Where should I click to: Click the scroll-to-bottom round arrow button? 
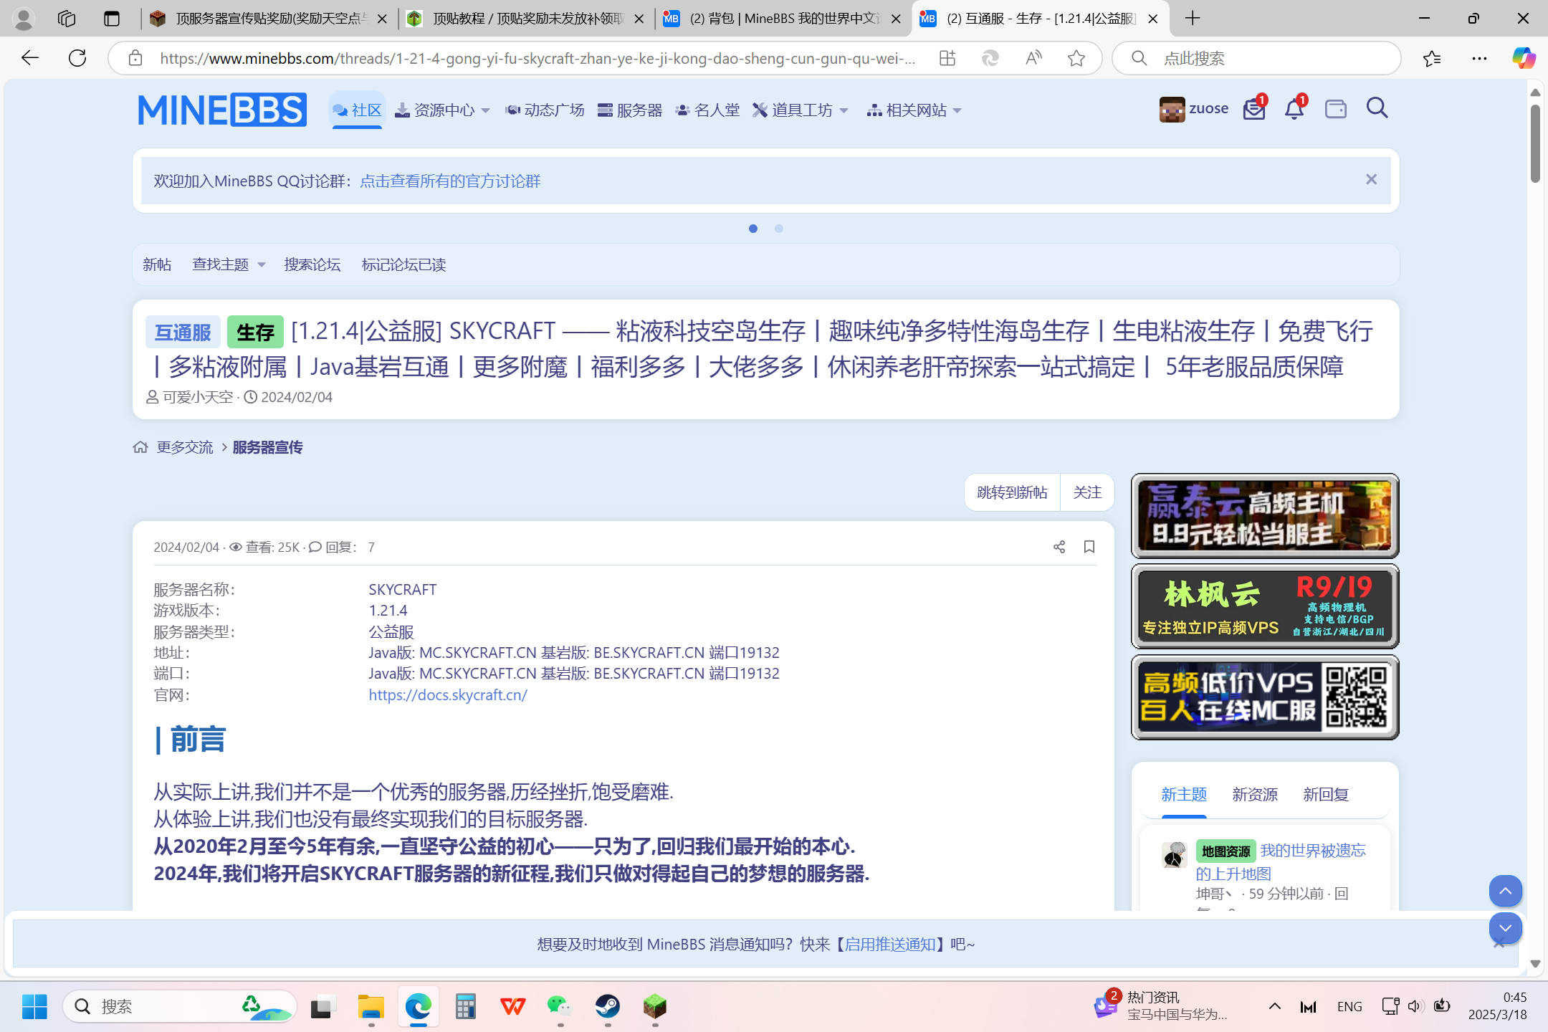pos(1506,929)
